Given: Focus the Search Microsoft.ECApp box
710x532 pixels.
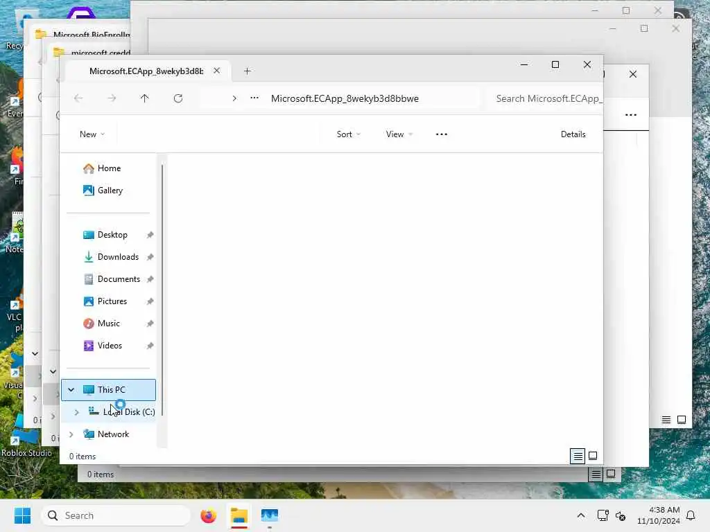Looking at the screenshot, I should point(546,98).
